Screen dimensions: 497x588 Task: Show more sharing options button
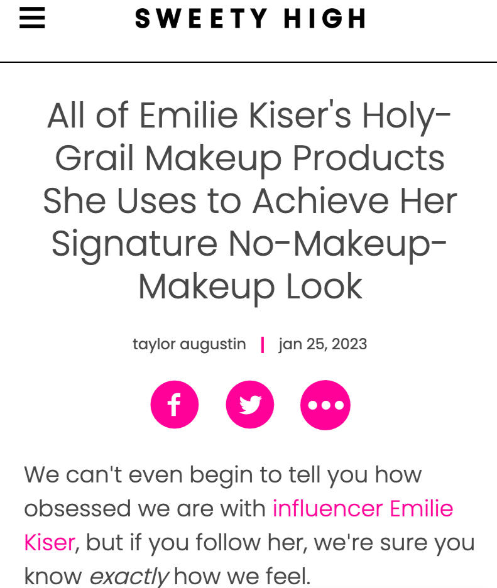tap(325, 405)
